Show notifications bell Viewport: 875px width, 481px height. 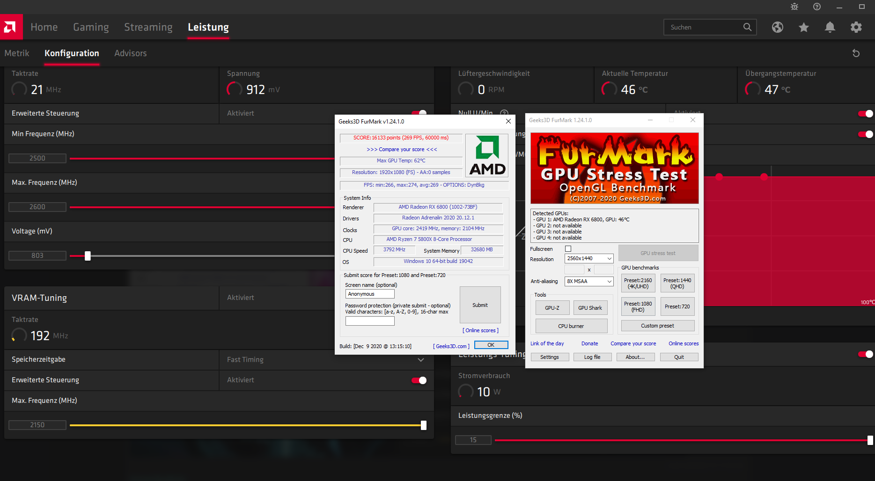pyautogui.click(x=830, y=27)
